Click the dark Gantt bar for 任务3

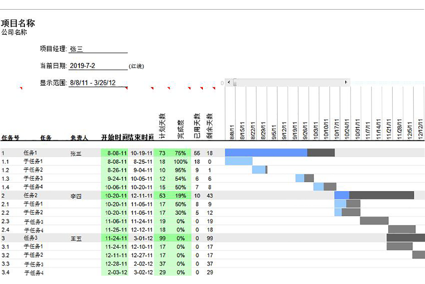coord(405,238)
